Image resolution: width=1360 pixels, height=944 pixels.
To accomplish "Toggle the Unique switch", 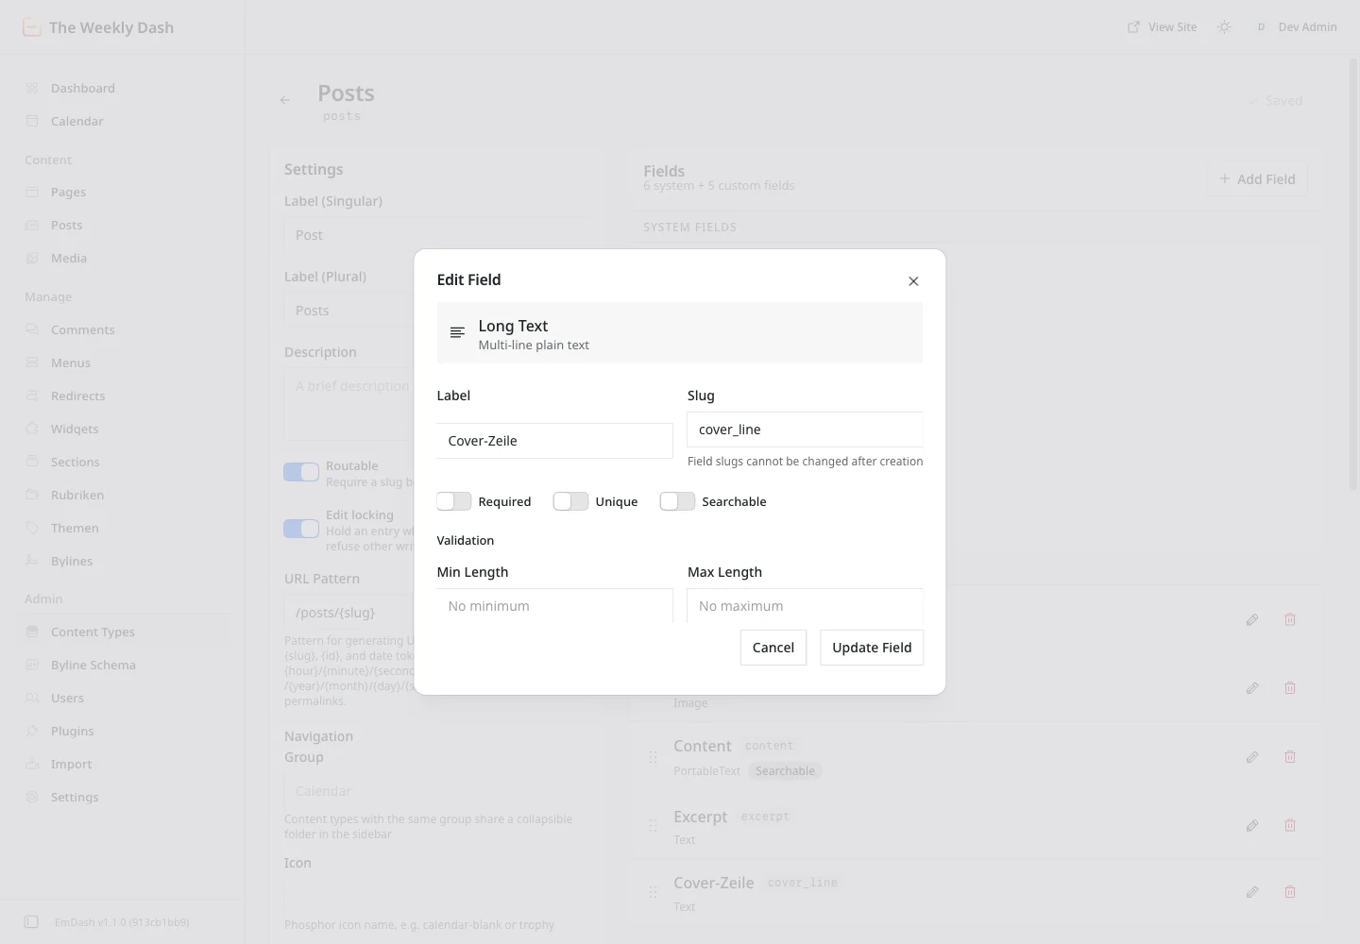I will click(x=570, y=501).
